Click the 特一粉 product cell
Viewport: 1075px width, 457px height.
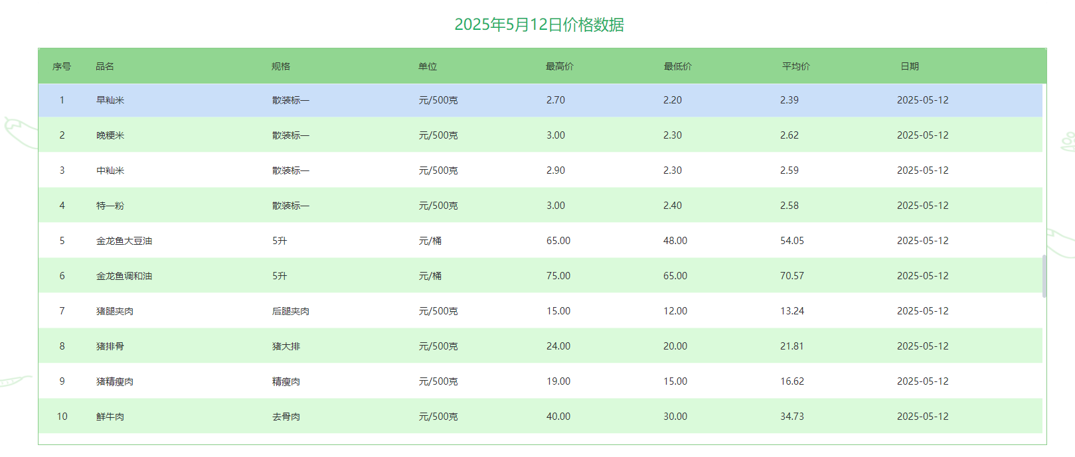[110, 206]
